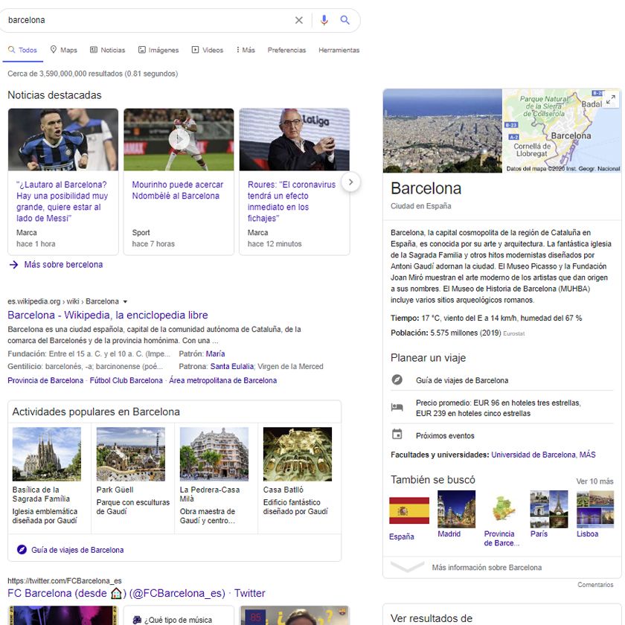Open Área metropolitana de Barcelona sitelink

pos(222,380)
